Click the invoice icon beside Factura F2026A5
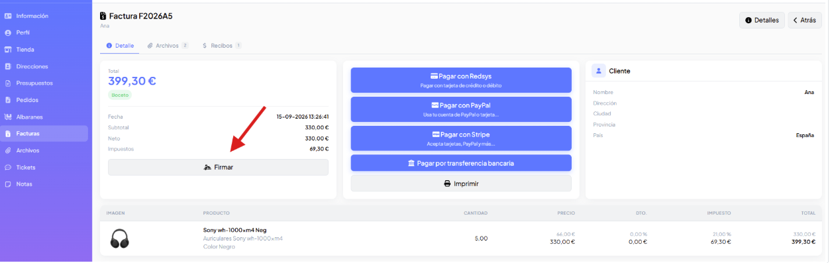This screenshot has width=830, height=263. coord(103,16)
